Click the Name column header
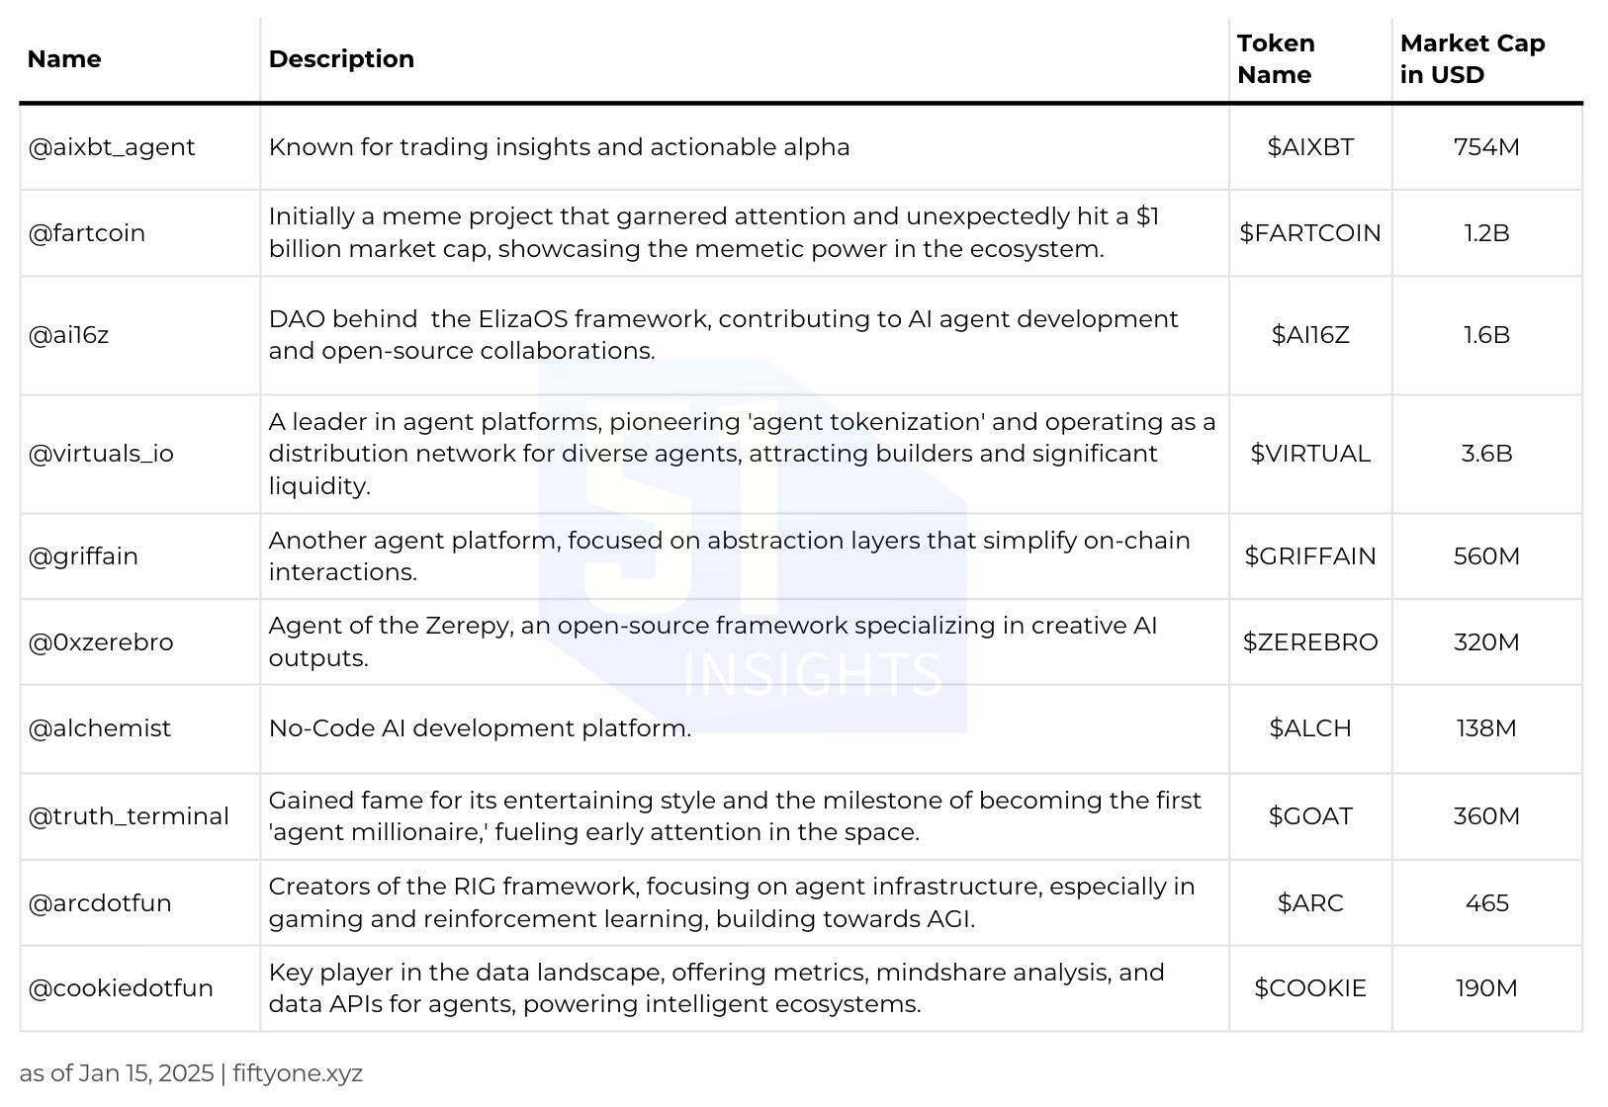This screenshot has width=1608, height=1107. tap(64, 59)
